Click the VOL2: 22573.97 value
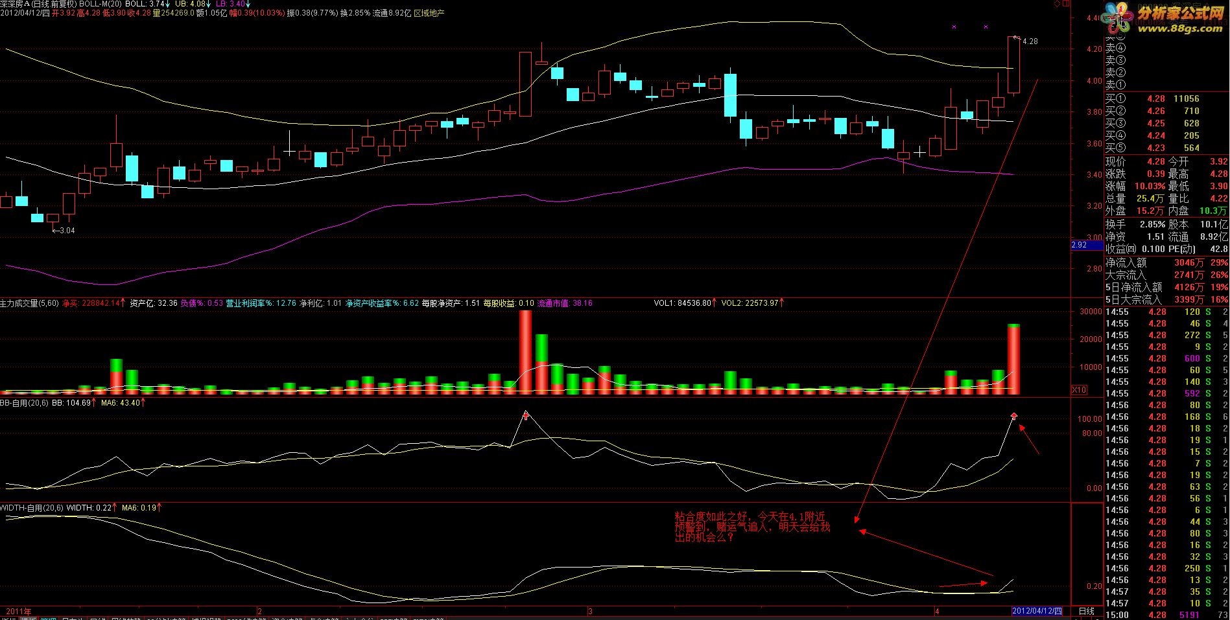1230x620 pixels. coord(753,303)
